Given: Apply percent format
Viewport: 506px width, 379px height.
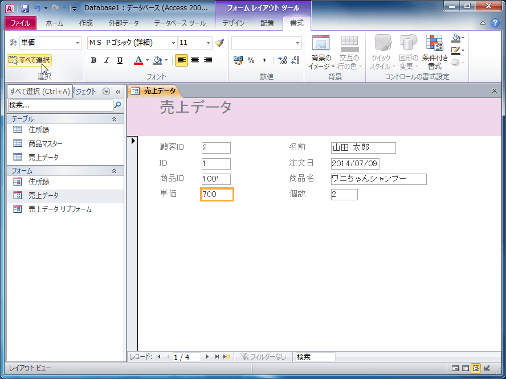Looking at the screenshot, I should pyautogui.click(x=251, y=60).
